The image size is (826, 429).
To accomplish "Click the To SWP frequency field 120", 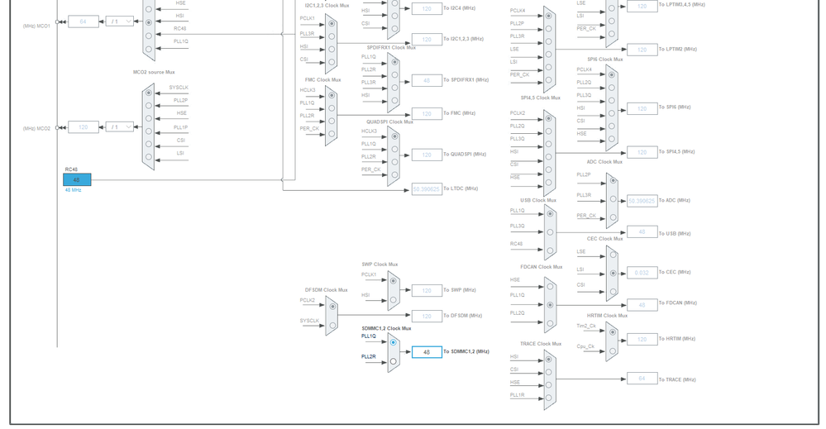I will pyautogui.click(x=427, y=291).
